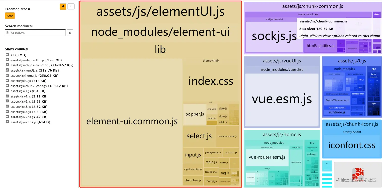Toggle assets/js/5.js chunk checkbox

(x=7, y=106)
